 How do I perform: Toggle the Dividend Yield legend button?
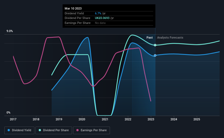tap(19, 130)
